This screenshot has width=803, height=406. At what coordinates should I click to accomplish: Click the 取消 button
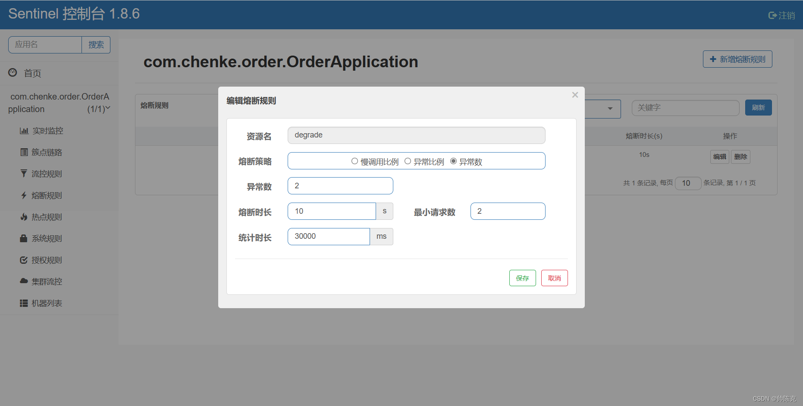pos(555,278)
